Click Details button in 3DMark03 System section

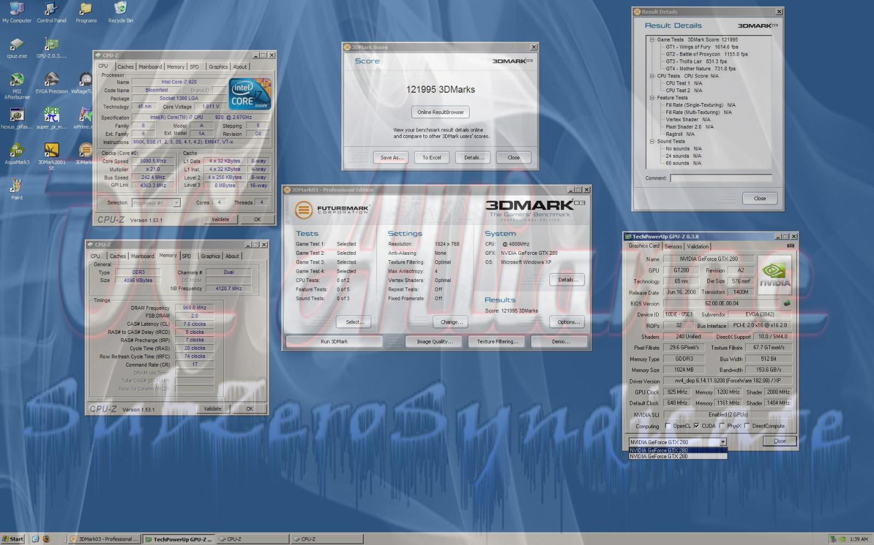tap(568, 280)
